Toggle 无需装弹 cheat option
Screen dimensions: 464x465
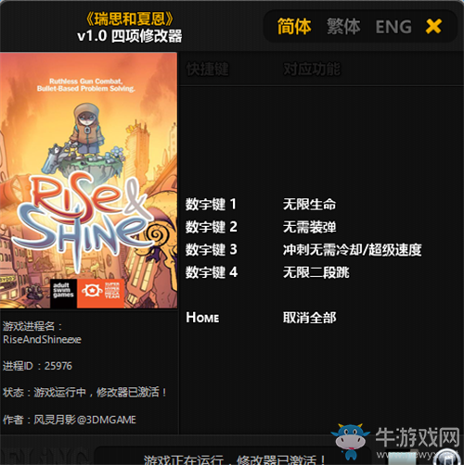[x=309, y=227]
